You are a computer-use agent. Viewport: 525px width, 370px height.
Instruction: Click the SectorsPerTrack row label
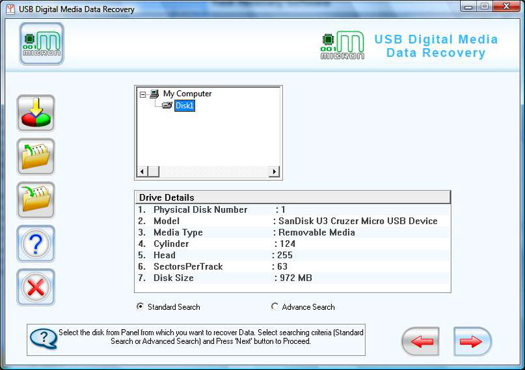[188, 266]
